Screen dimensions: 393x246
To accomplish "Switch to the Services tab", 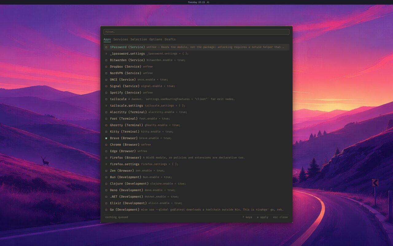I will 121,39.
